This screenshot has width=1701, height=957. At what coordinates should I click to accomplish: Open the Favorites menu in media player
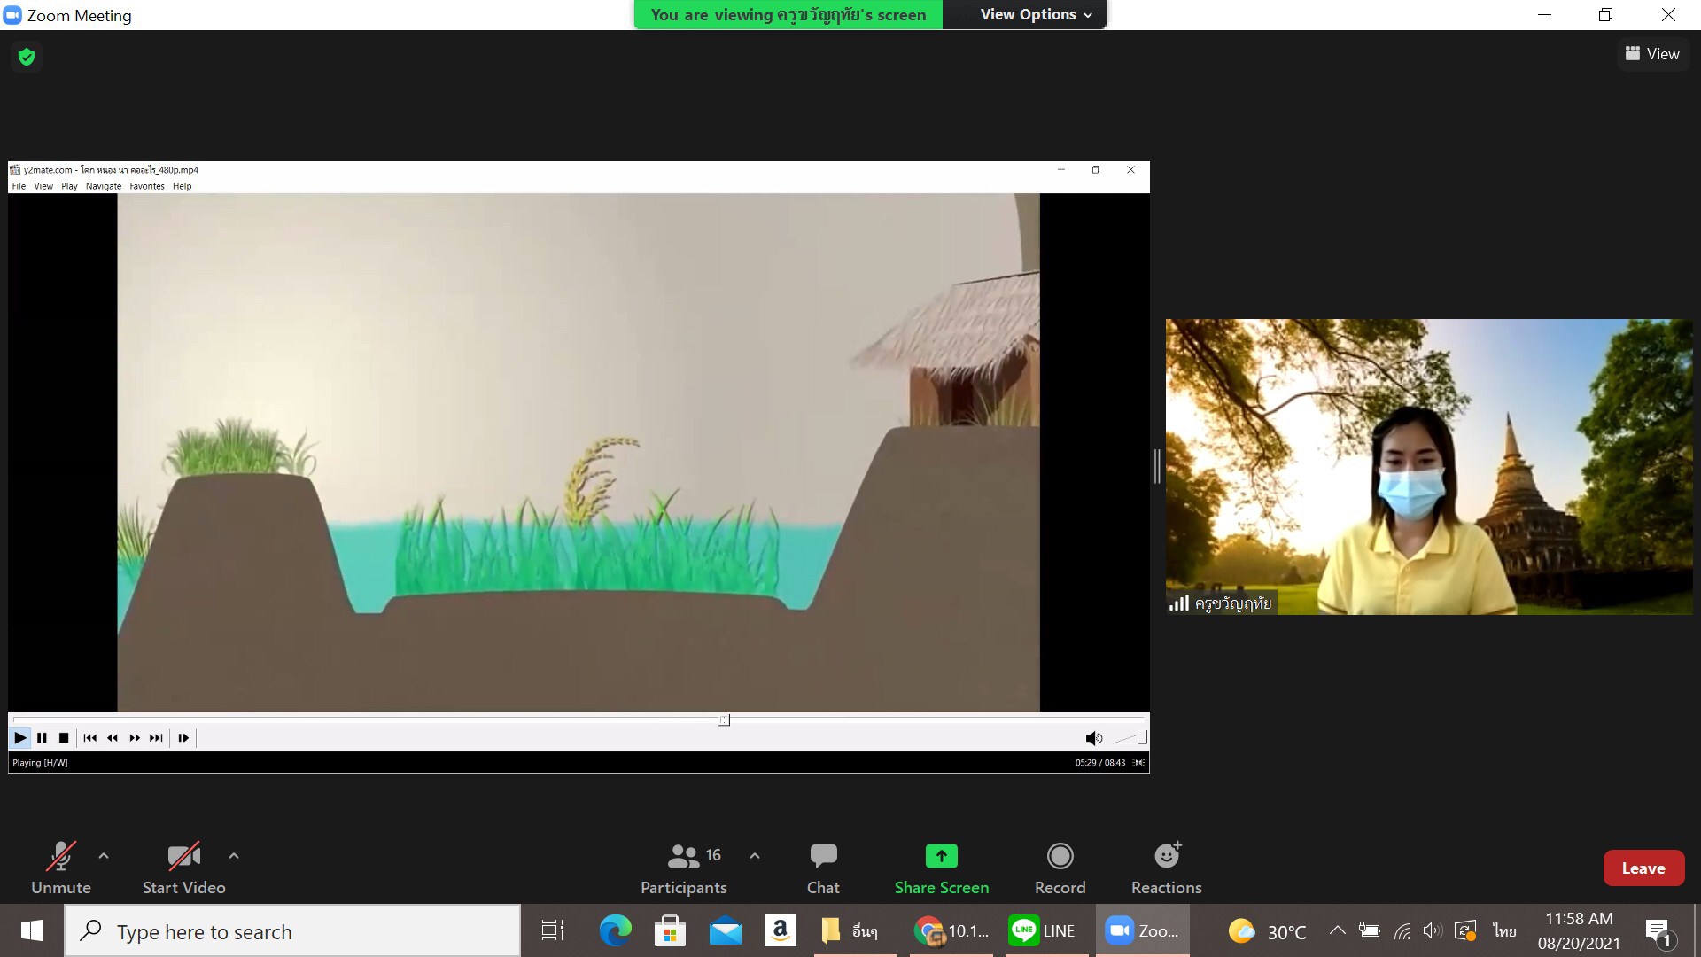click(x=147, y=186)
